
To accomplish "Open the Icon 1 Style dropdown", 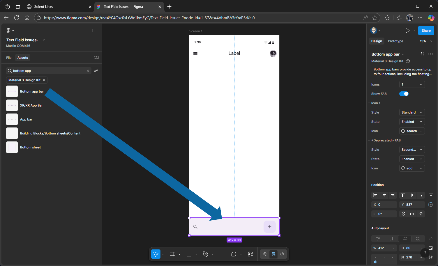I will 412,112.
